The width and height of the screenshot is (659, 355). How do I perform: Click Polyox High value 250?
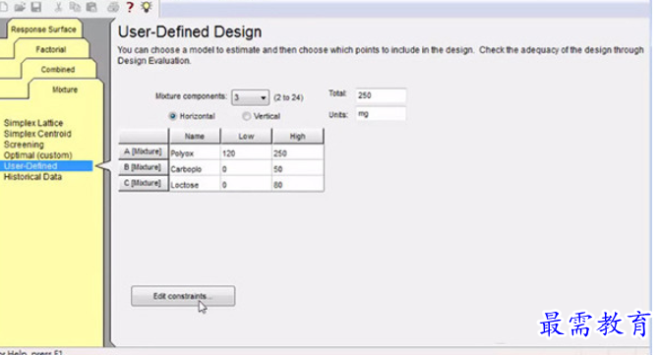(298, 153)
